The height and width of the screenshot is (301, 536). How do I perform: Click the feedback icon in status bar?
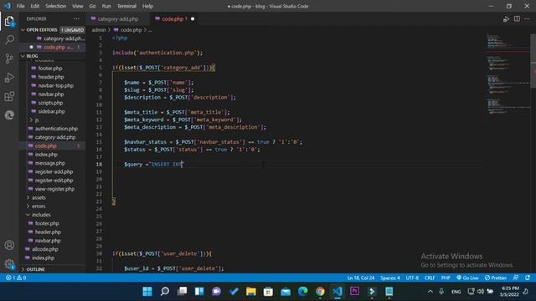[x=516, y=278]
